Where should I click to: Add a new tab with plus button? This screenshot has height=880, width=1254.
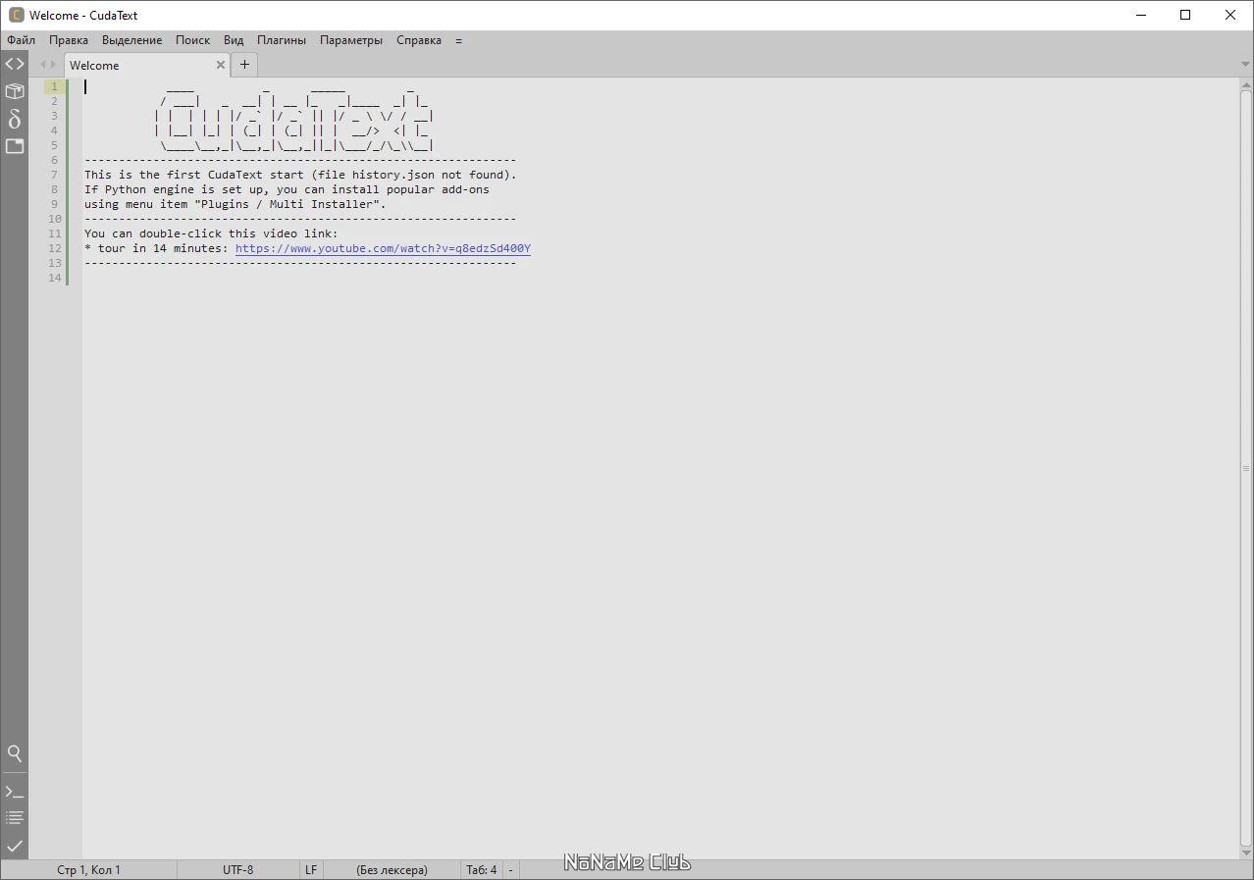coord(244,65)
